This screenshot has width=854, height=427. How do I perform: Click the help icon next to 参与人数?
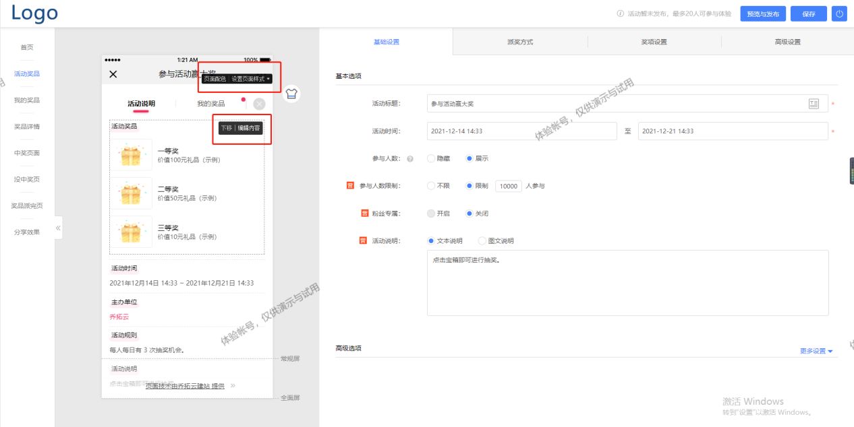pyautogui.click(x=411, y=158)
